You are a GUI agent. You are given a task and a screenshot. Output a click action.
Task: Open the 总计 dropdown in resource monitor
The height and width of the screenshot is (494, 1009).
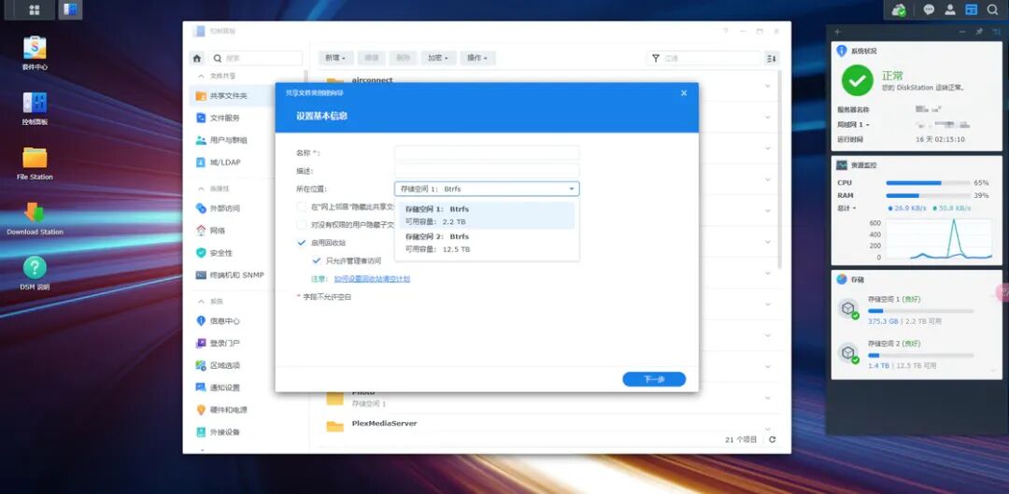pyautogui.click(x=846, y=207)
